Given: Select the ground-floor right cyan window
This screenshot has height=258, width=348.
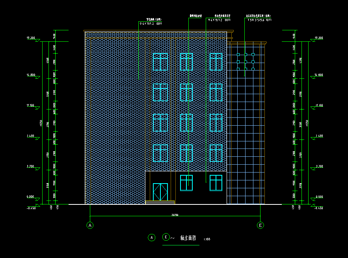Looking at the screenshot, I should 216,183.
